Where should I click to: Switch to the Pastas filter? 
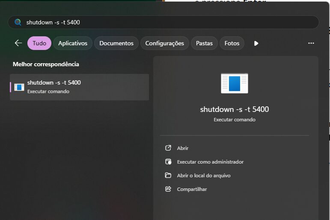(204, 43)
